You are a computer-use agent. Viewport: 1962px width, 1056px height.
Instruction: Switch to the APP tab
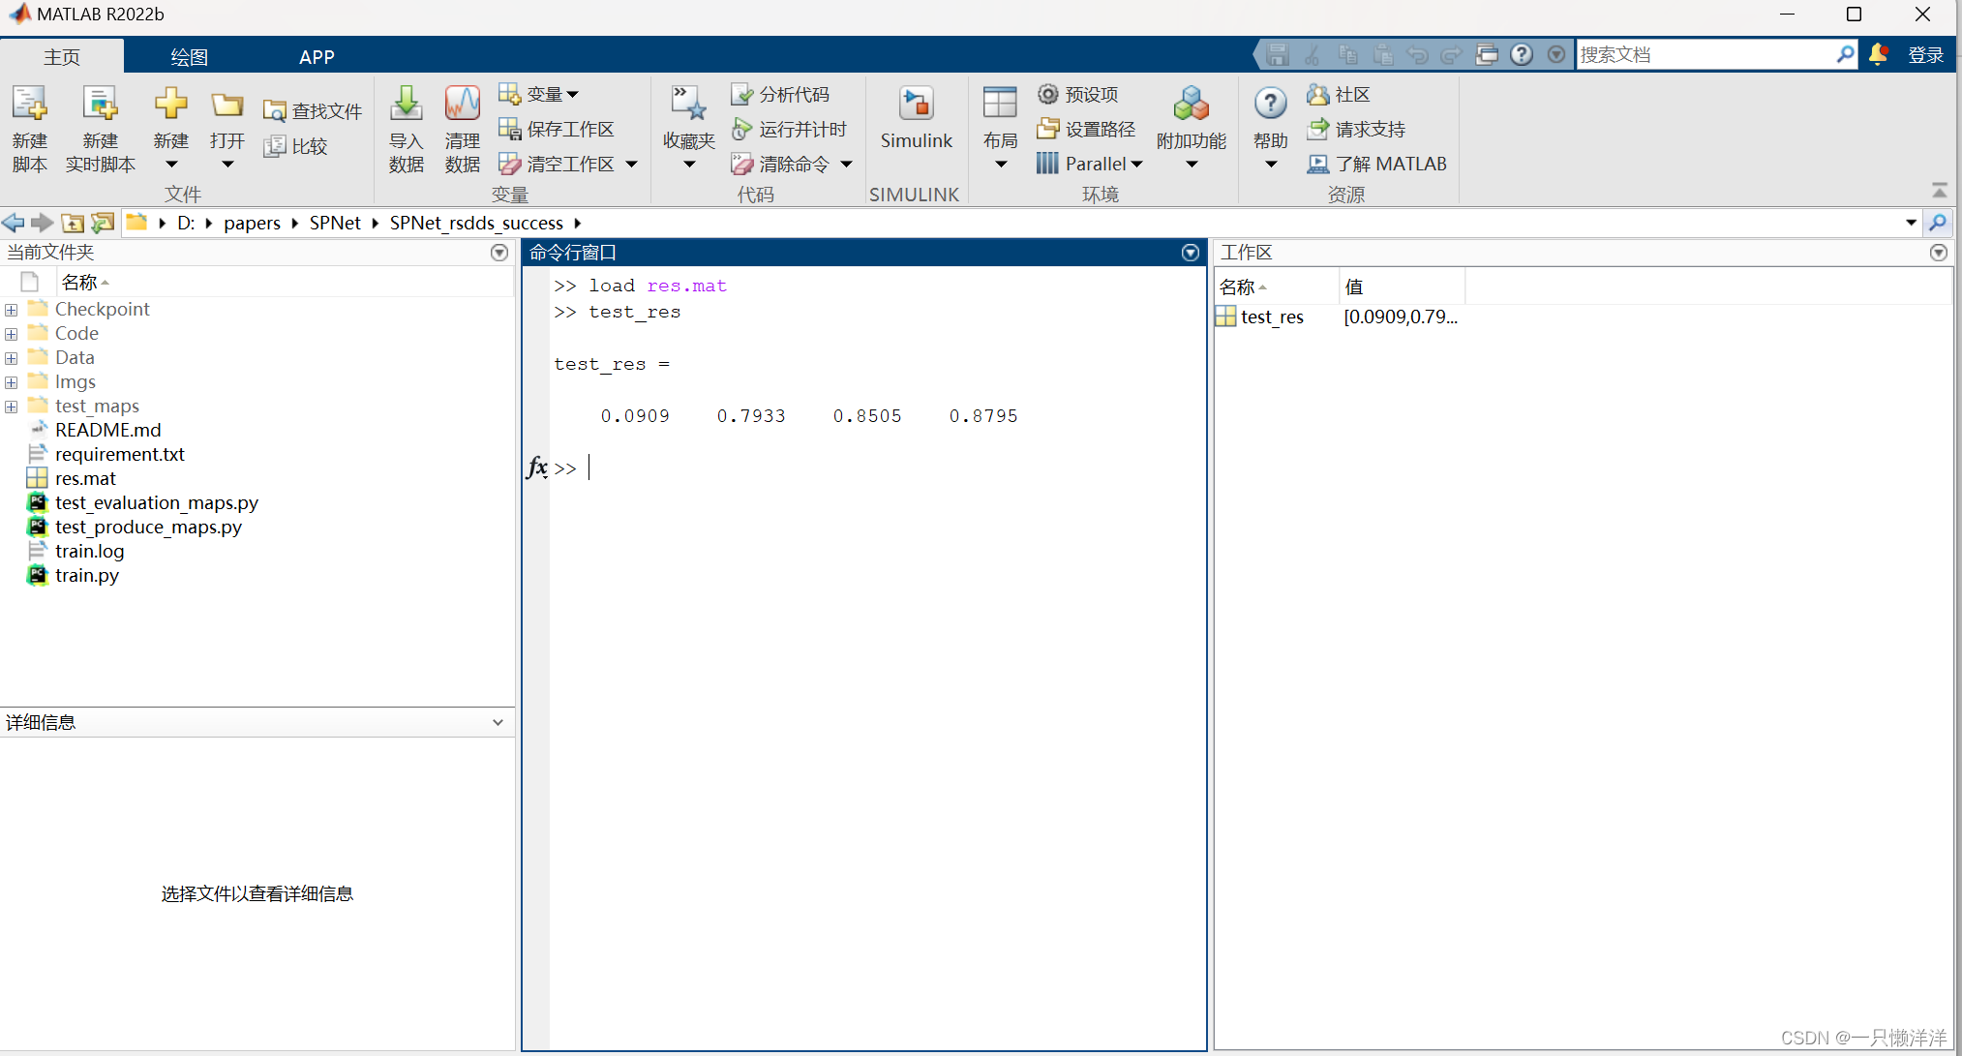[317, 56]
